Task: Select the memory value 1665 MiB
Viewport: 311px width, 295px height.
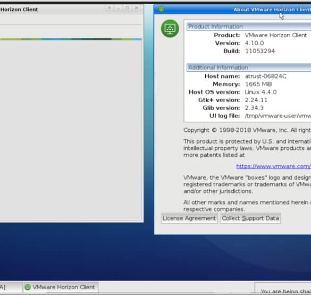Action: pos(258,84)
